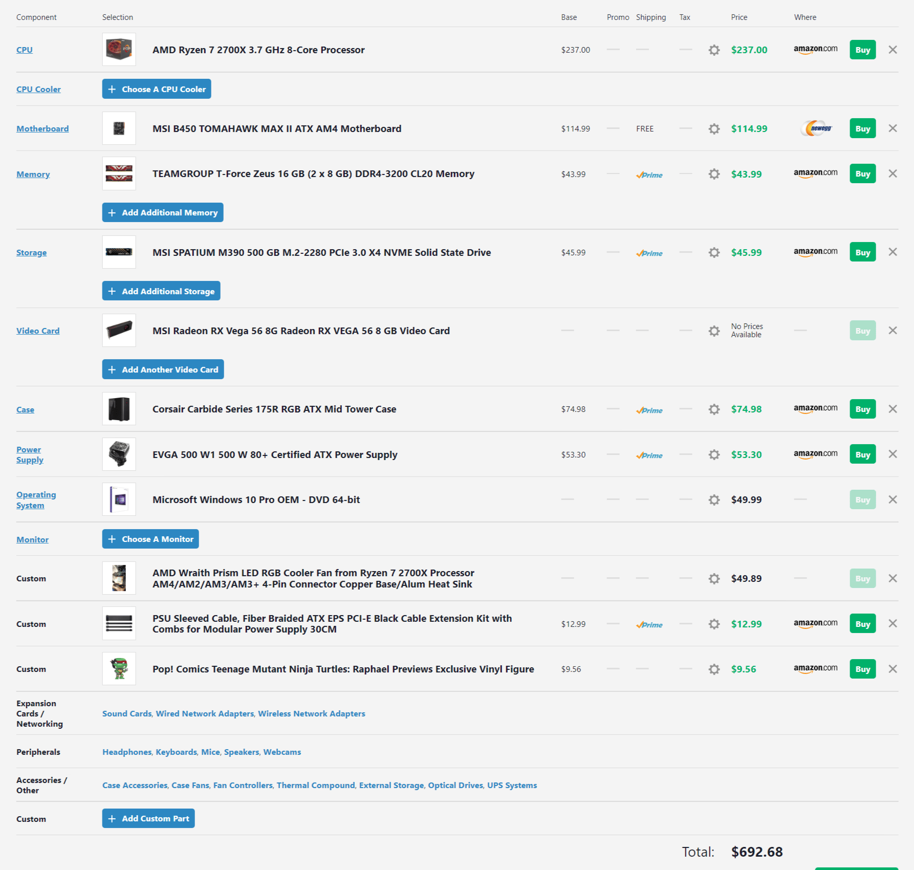Click the Add Custom Part button
Screen dimensions: 914x870
(x=148, y=818)
